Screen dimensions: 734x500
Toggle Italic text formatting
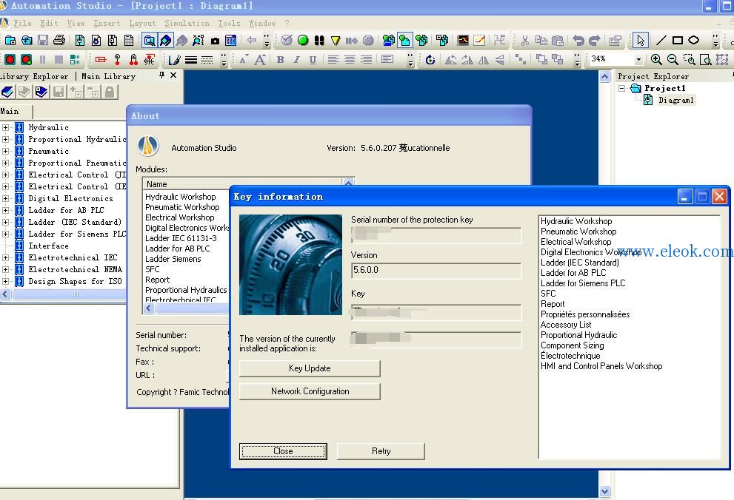(x=296, y=60)
